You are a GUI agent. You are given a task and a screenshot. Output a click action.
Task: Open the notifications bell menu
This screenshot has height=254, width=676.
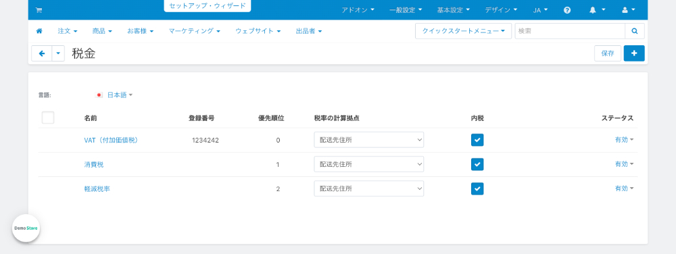pos(597,10)
